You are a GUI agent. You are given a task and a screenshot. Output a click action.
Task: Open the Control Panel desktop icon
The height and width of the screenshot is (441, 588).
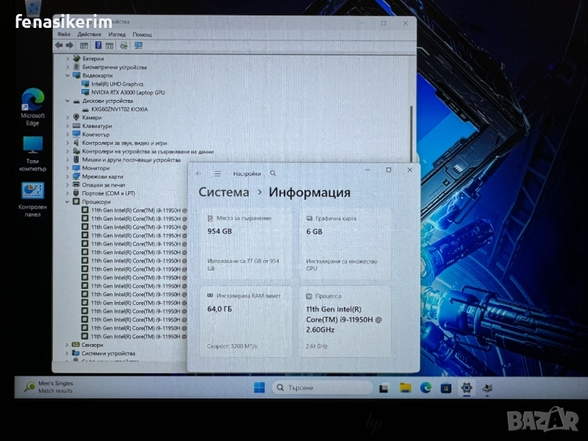click(x=32, y=191)
